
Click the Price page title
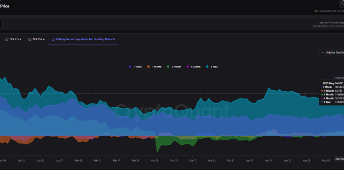4,6
